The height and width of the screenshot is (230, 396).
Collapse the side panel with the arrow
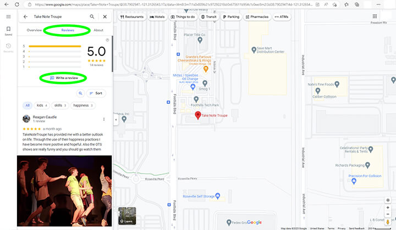(116, 120)
